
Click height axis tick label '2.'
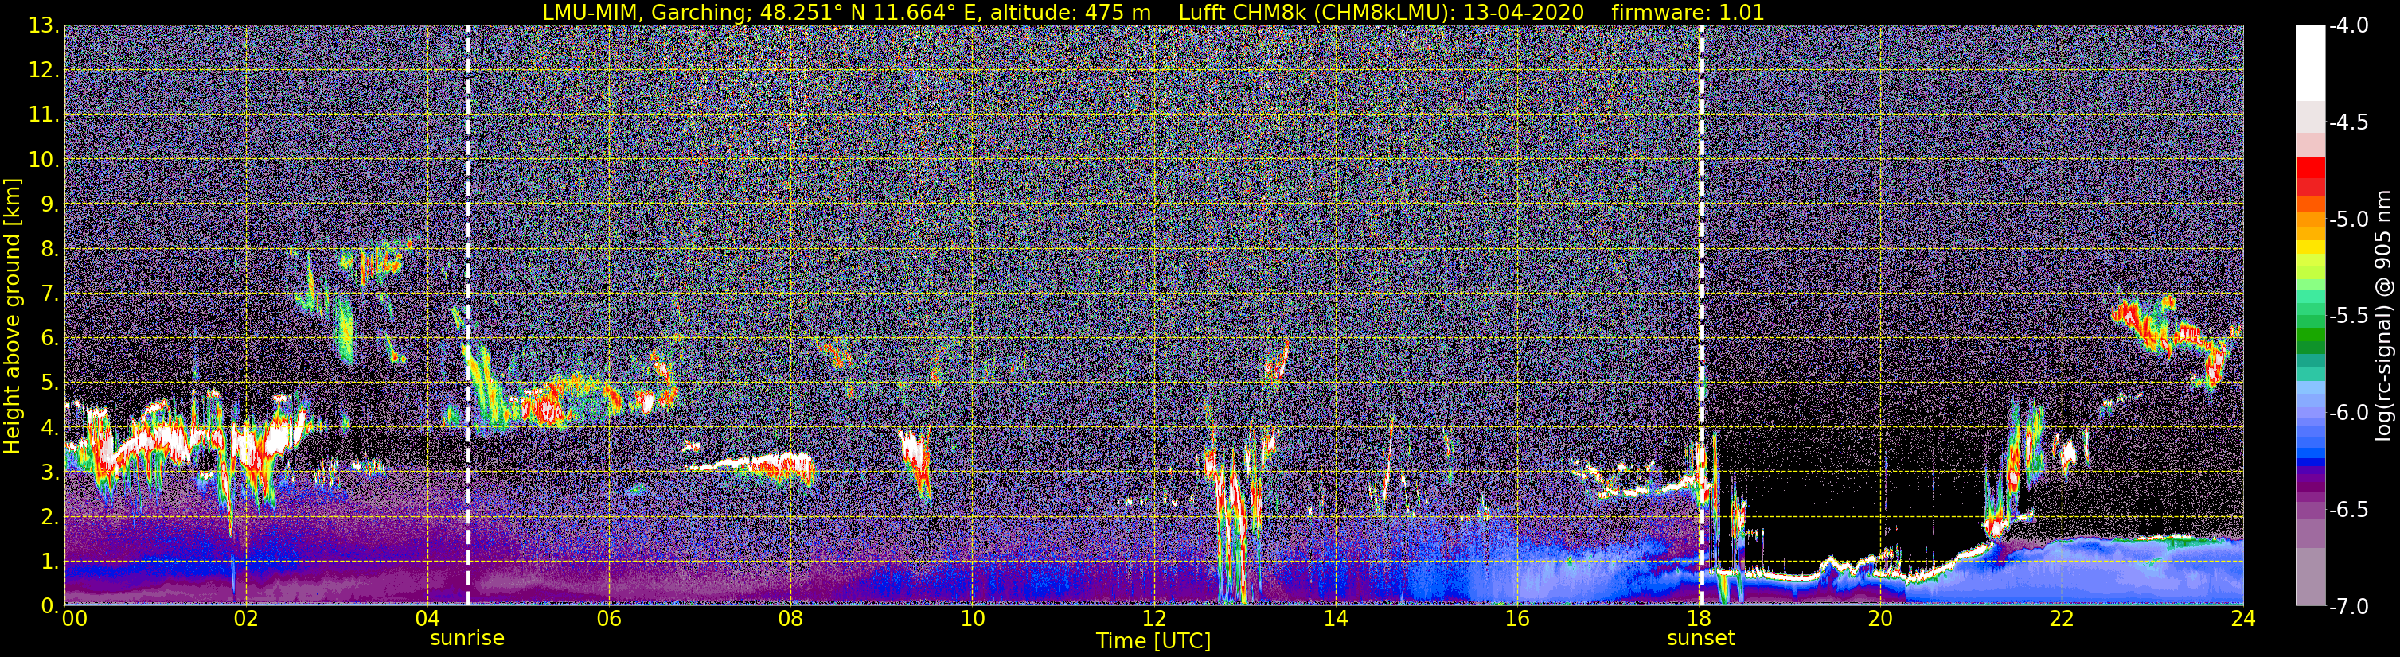point(49,518)
